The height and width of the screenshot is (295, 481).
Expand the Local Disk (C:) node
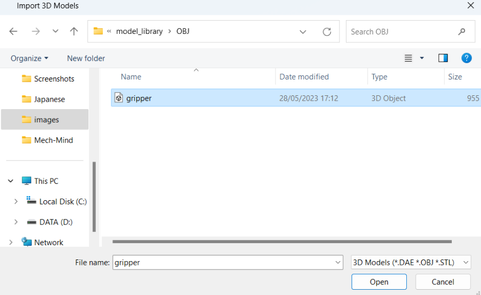tap(16, 201)
